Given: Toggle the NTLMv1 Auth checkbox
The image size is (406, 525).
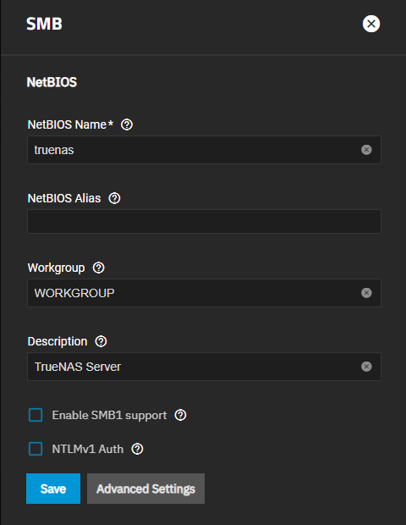Looking at the screenshot, I should [36, 449].
